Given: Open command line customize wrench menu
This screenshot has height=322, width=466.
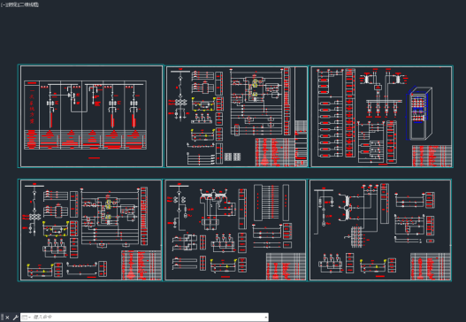Looking at the screenshot, I should pyautogui.click(x=15, y=318).
